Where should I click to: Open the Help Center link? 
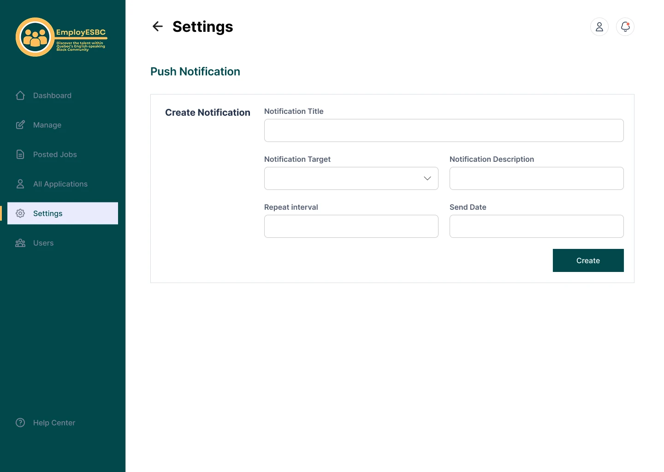pos(54,423)
